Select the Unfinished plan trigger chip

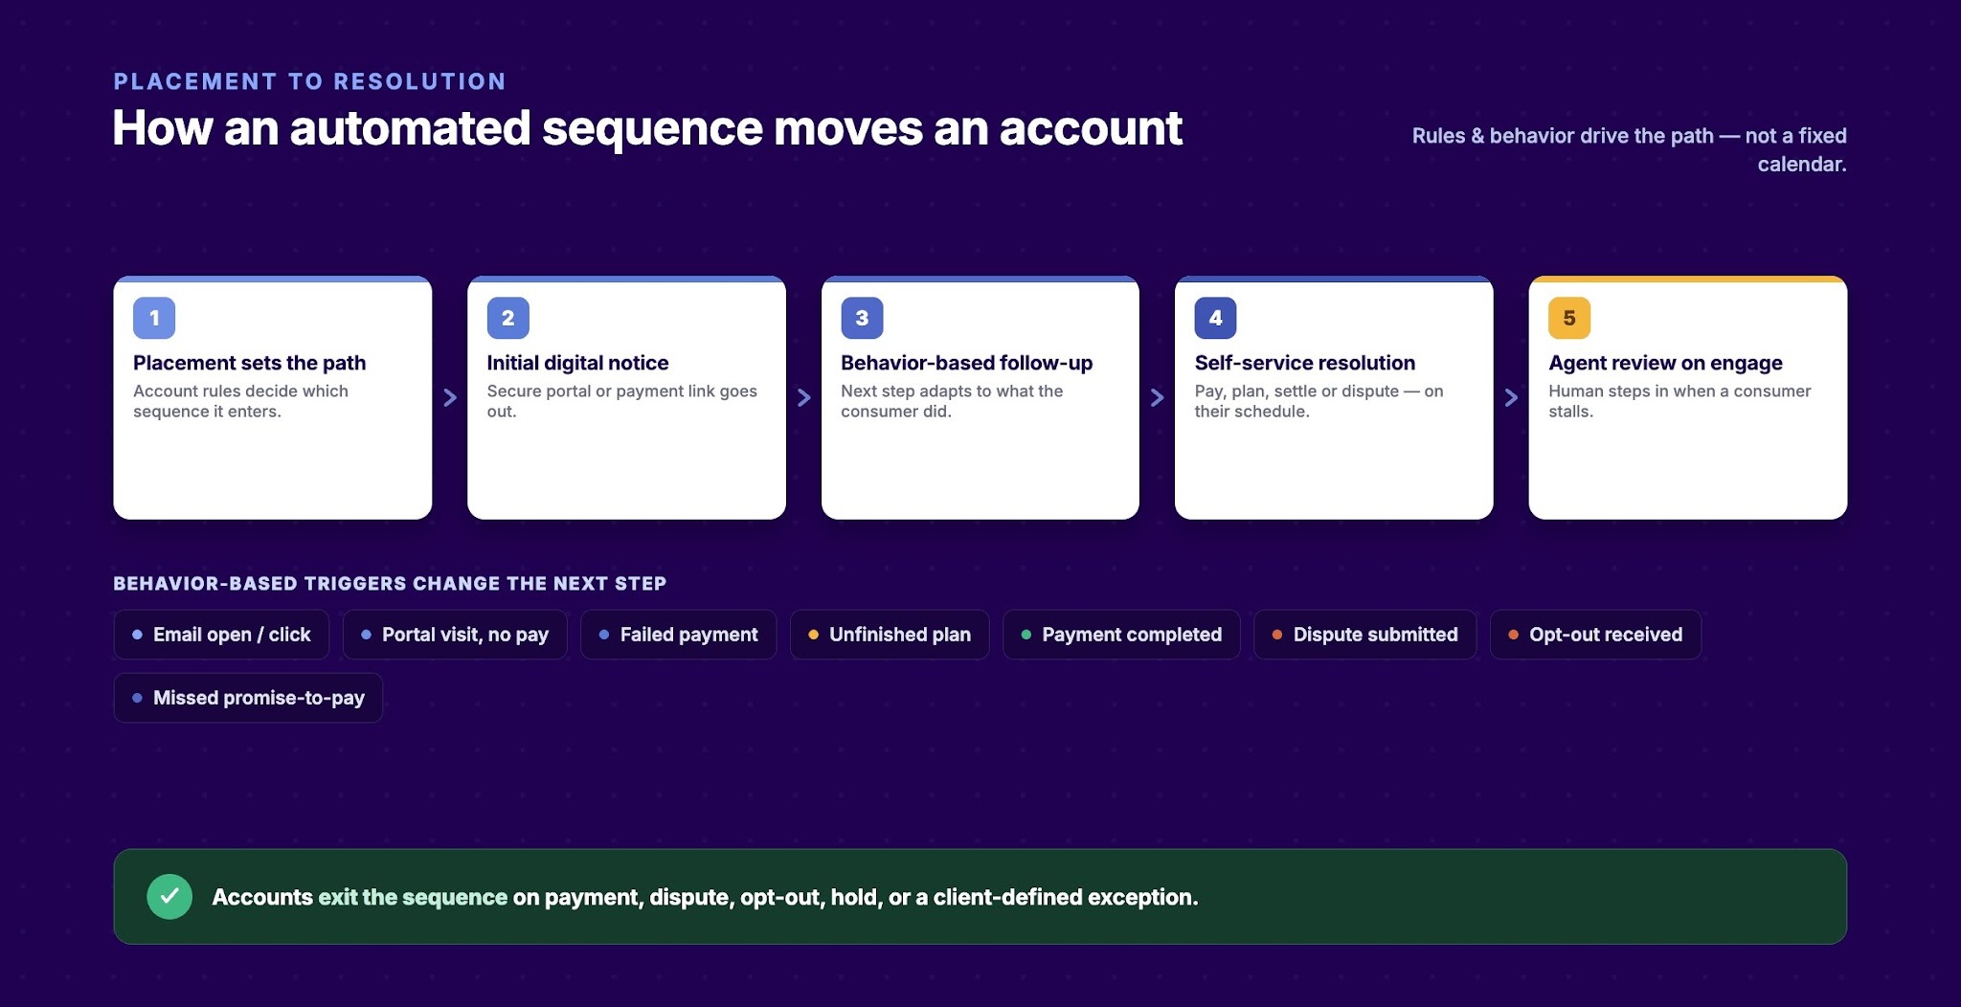[890, 635]
